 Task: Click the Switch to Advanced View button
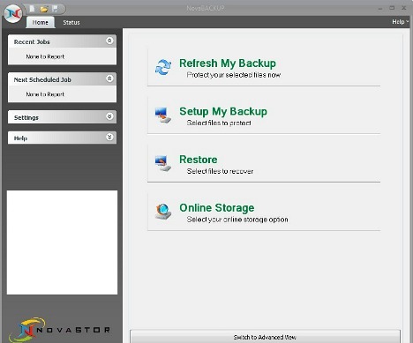pos(265,337)
